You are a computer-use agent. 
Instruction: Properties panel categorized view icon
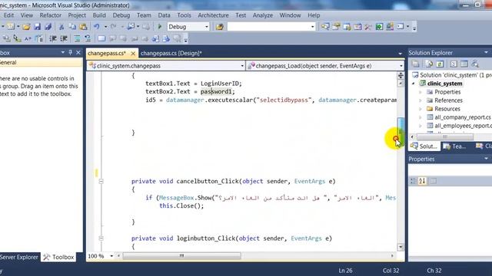[414, 181]
